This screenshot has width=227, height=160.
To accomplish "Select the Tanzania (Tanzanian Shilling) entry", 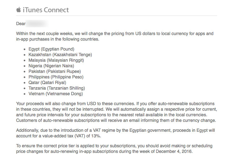I will coord(56,88).
